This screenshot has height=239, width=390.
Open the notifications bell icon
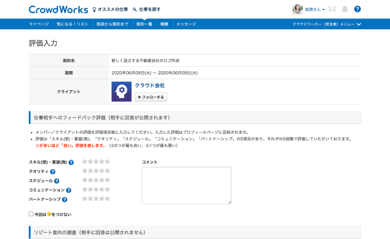point(345,10)
